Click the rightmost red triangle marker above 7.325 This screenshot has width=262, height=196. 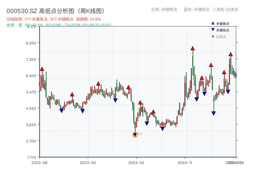[231, 55]
